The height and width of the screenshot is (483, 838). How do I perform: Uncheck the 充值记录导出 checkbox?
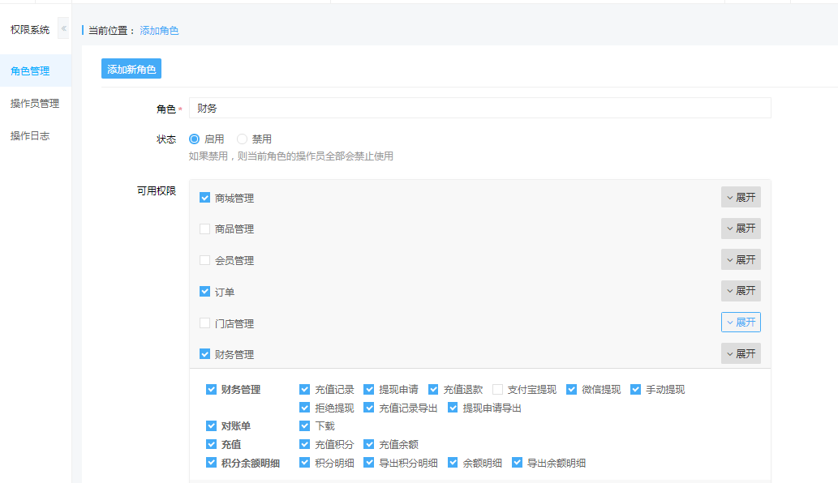click(x=369, y=408)
